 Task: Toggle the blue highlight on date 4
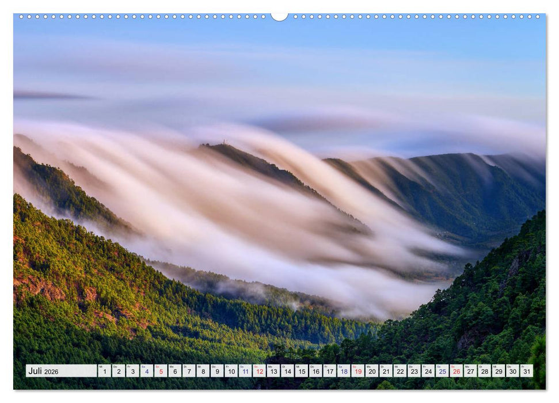click(x=147, y=371)
